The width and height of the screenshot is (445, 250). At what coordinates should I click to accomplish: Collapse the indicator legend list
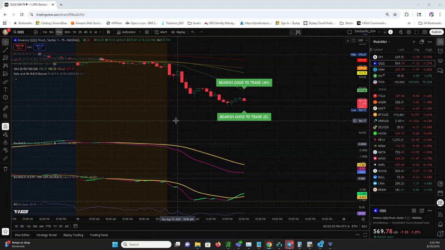point(16,79)
